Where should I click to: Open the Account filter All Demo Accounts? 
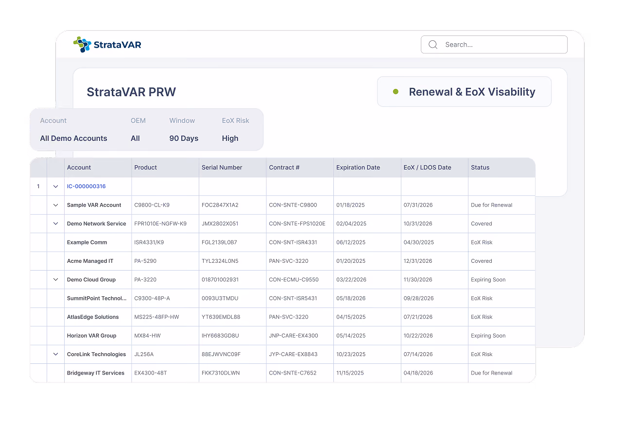pos(73,138)
